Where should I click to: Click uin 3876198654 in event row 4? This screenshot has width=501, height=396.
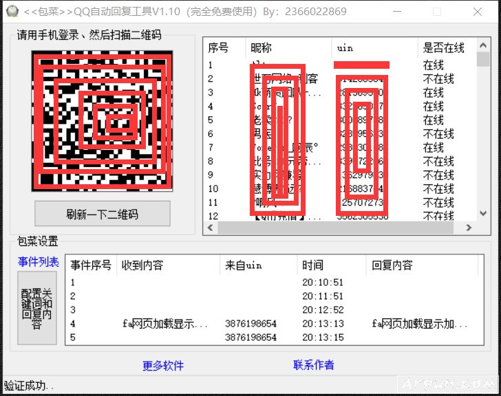pos(250,323)
